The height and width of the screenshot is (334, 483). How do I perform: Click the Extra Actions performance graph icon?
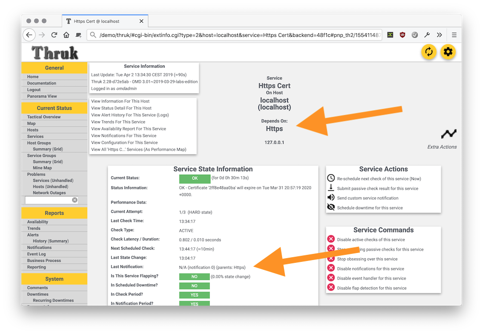[449, 134]
